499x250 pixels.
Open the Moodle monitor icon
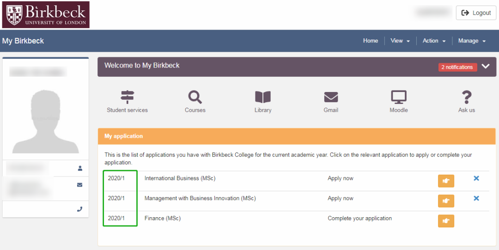tap(399, 97)
